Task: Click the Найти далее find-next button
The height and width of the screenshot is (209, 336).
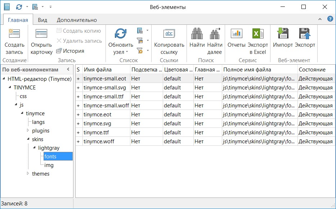Action: point(215,41)
